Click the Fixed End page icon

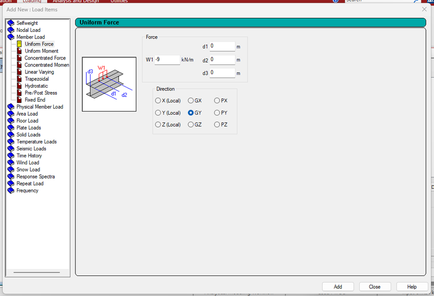click(19, 100)
